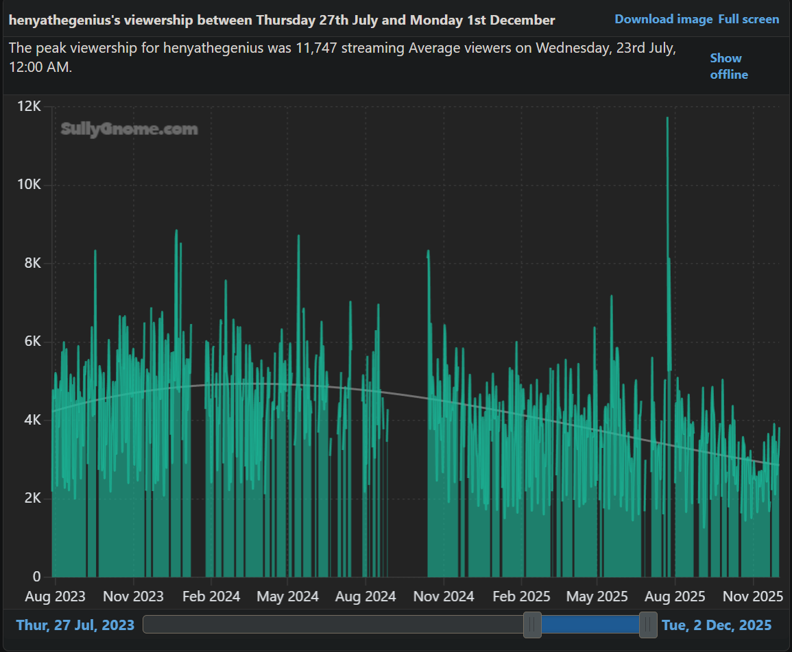Click the Download image link
Screen dimensions: 792x652
pos(663,19)
